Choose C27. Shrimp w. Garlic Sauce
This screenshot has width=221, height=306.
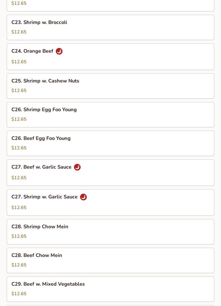pyautogui.click(x=44, y=197)
